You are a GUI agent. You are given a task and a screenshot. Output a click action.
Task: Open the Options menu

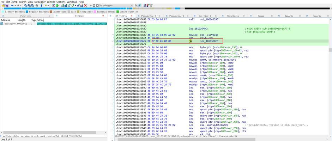point(61,2)
